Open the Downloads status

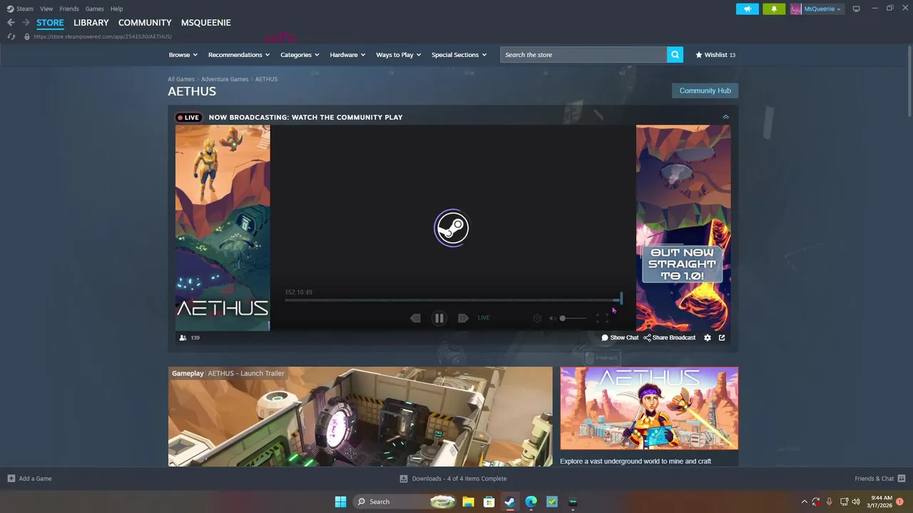coord(453,479)
